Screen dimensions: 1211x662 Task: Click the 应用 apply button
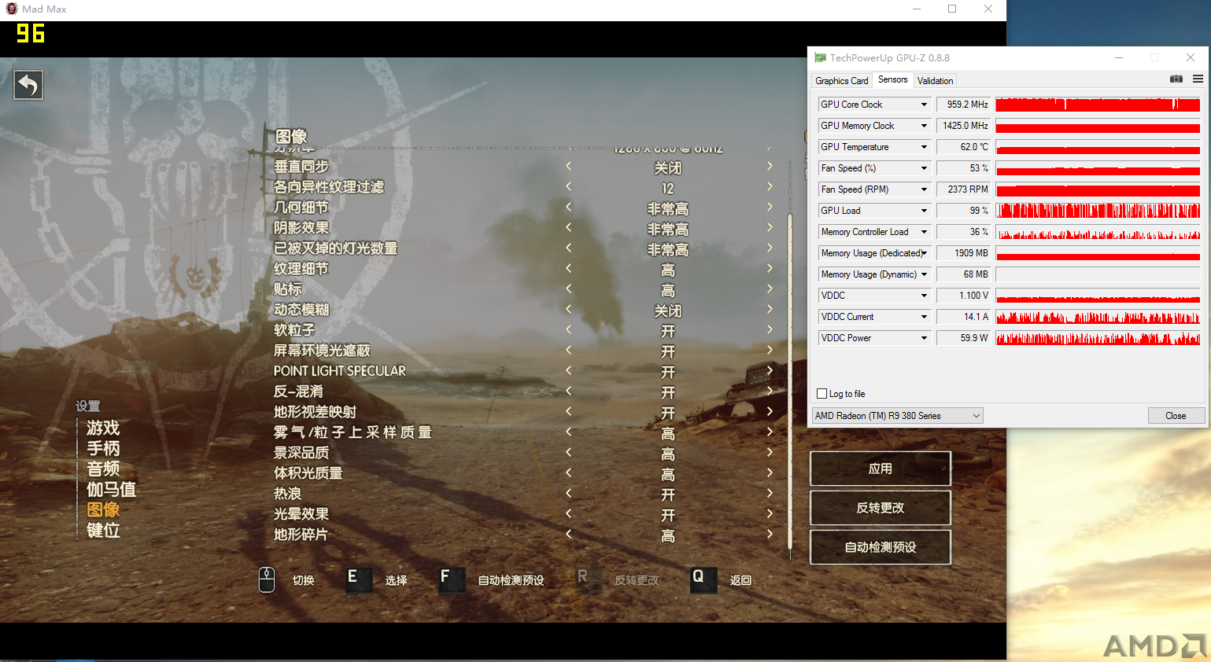coord(881,469)
